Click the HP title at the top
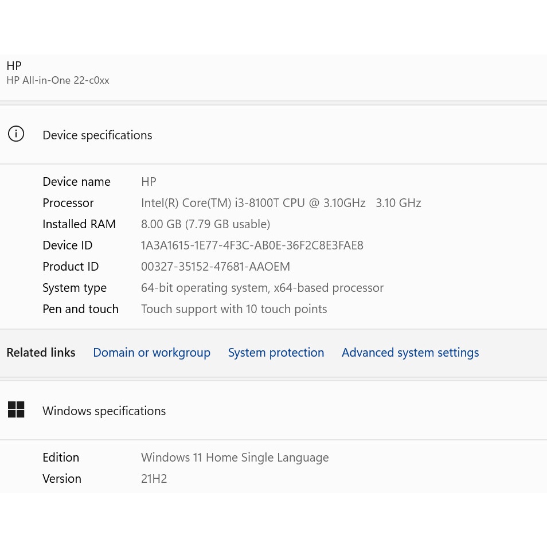547x547 pixels. (x=14, y=66)
